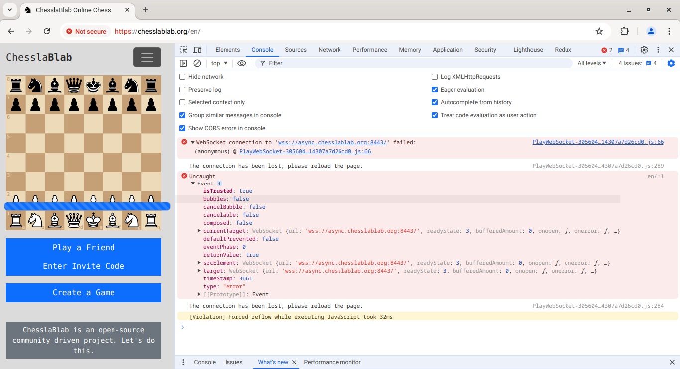Expand the target WebSocket entry
Screen dimensions: 680x369
199,271
